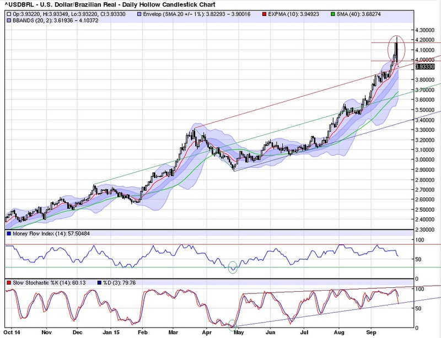
Task: Click the current price tag 3.93330
Action: (425, 67)
